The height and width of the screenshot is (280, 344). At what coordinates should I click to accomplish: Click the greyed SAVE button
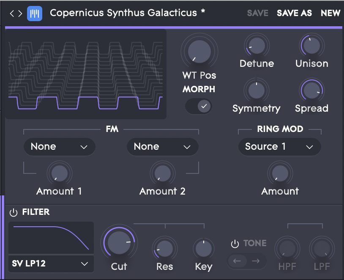tap(257, 13)
